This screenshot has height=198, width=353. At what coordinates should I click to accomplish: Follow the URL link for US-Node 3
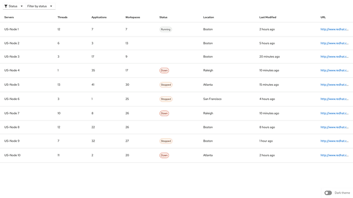coord(334,57)
